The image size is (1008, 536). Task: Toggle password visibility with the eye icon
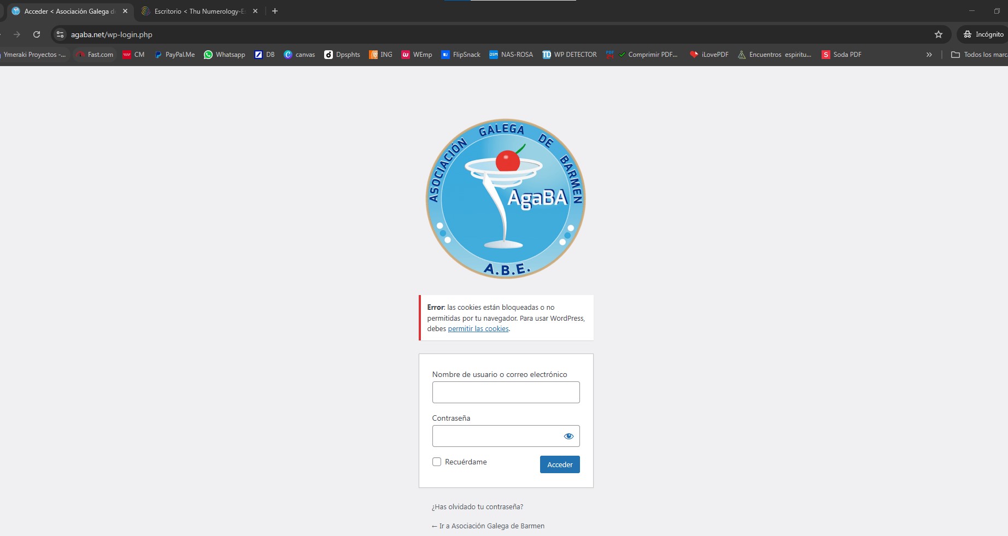click(x=569, y=436)
